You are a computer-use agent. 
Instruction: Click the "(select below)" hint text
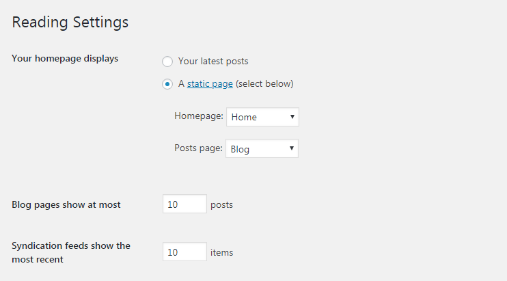[264, 84]
